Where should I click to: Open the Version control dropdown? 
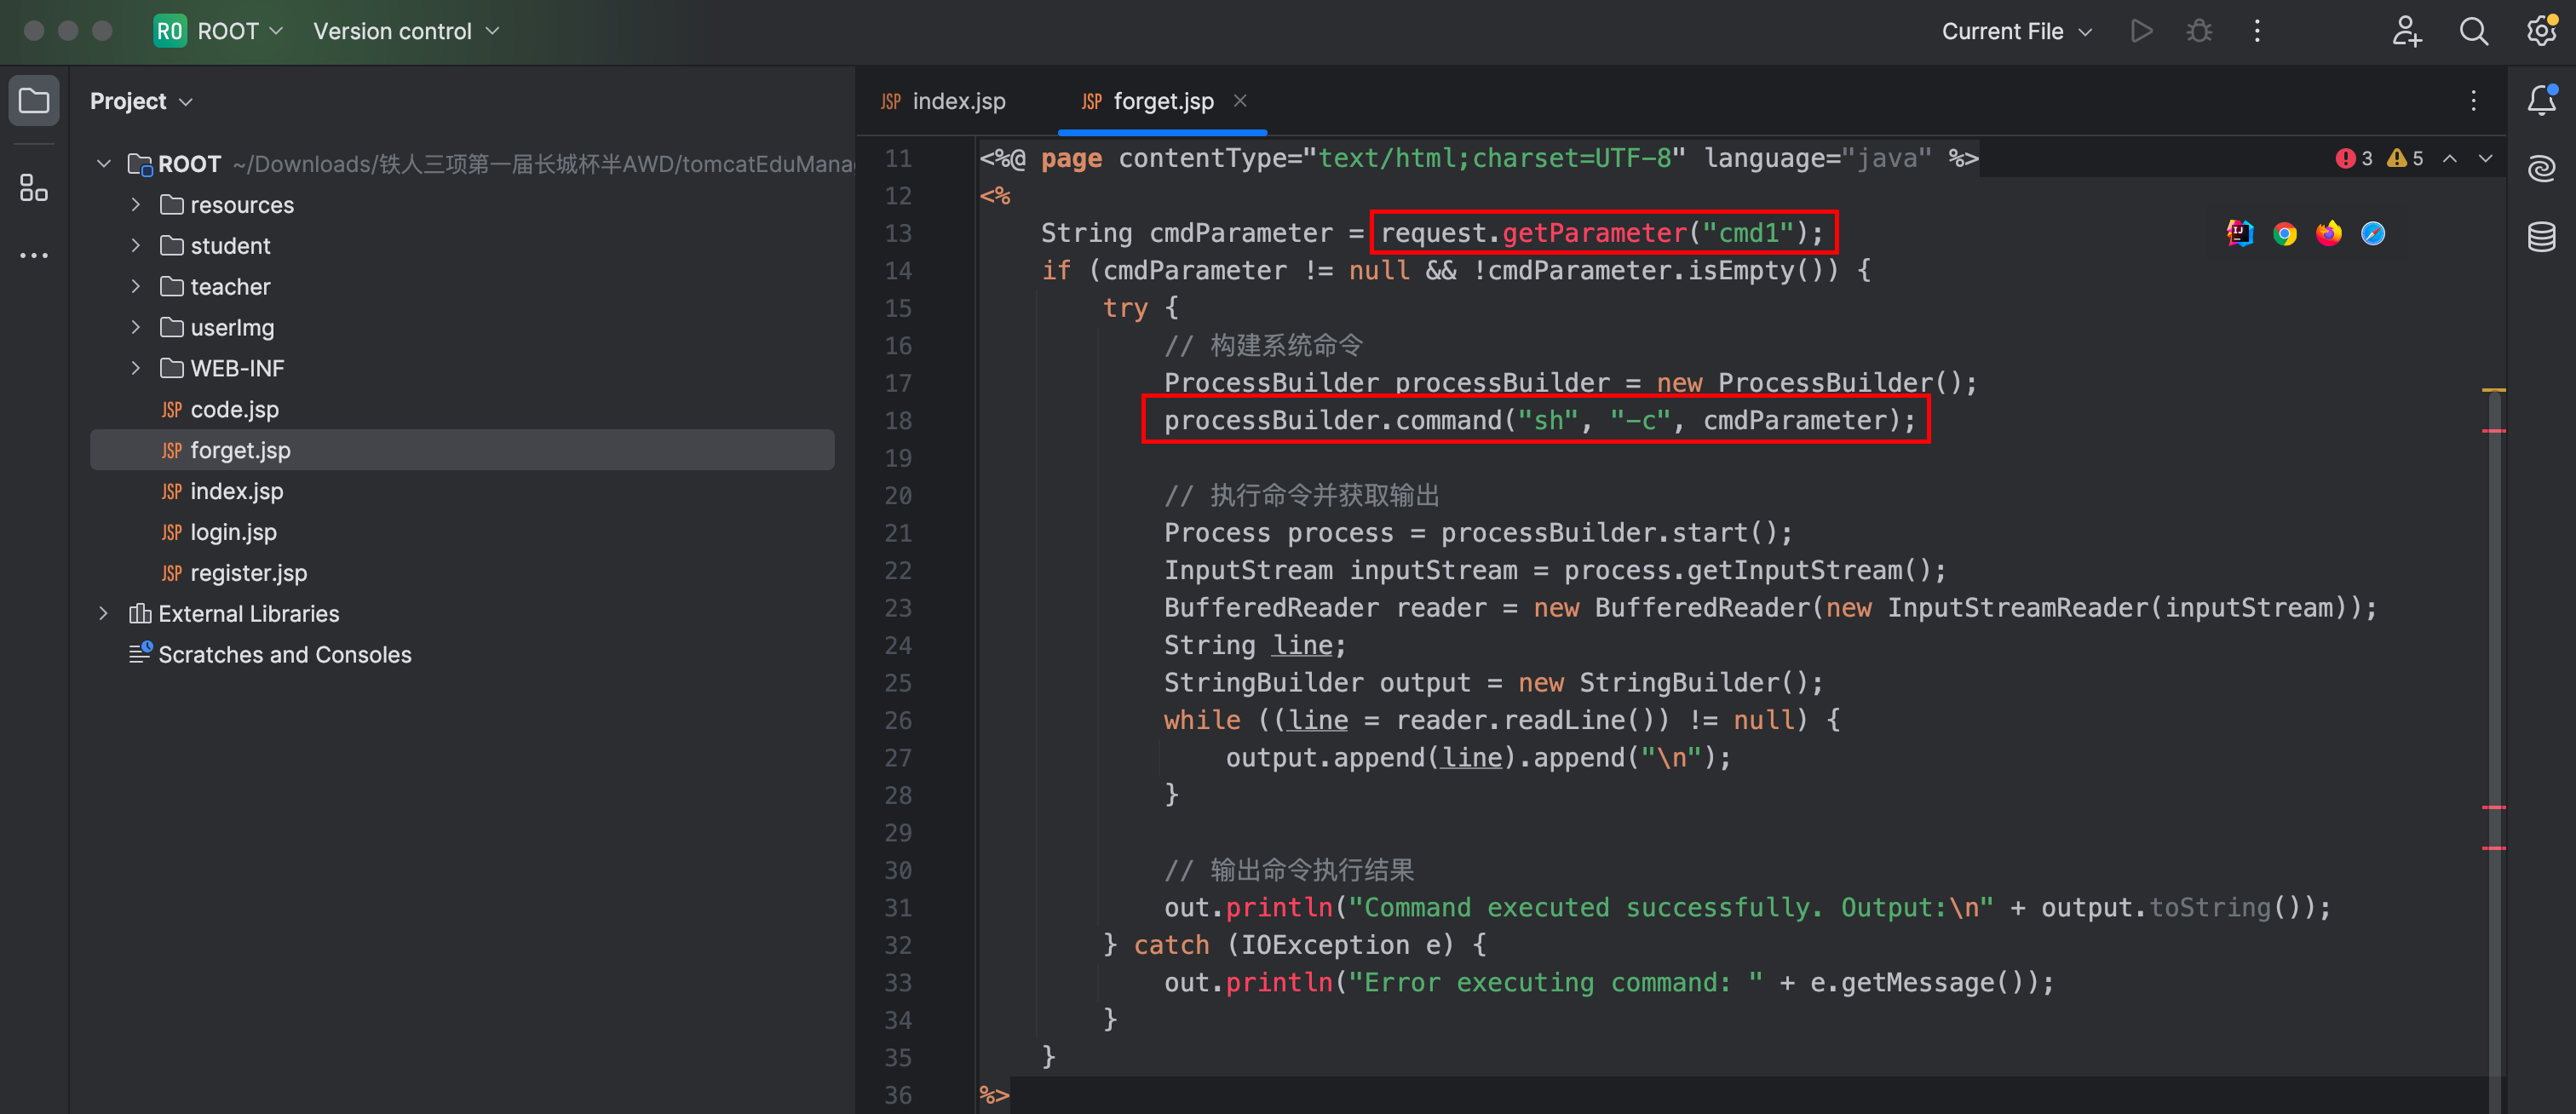tap(405, 31)
